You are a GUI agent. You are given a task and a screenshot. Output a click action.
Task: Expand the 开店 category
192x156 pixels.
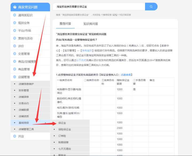(x=21, y=136)
